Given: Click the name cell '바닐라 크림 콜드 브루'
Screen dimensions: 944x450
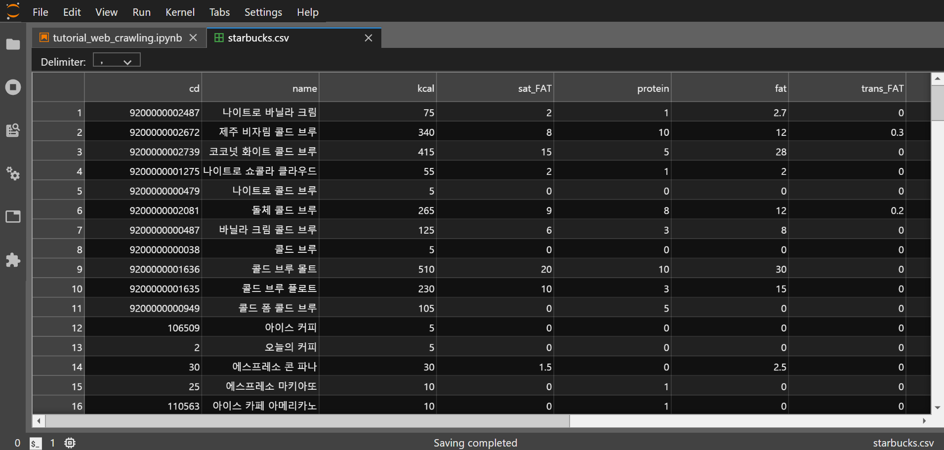Looking at the screenshot, I should tap(260, 230).
